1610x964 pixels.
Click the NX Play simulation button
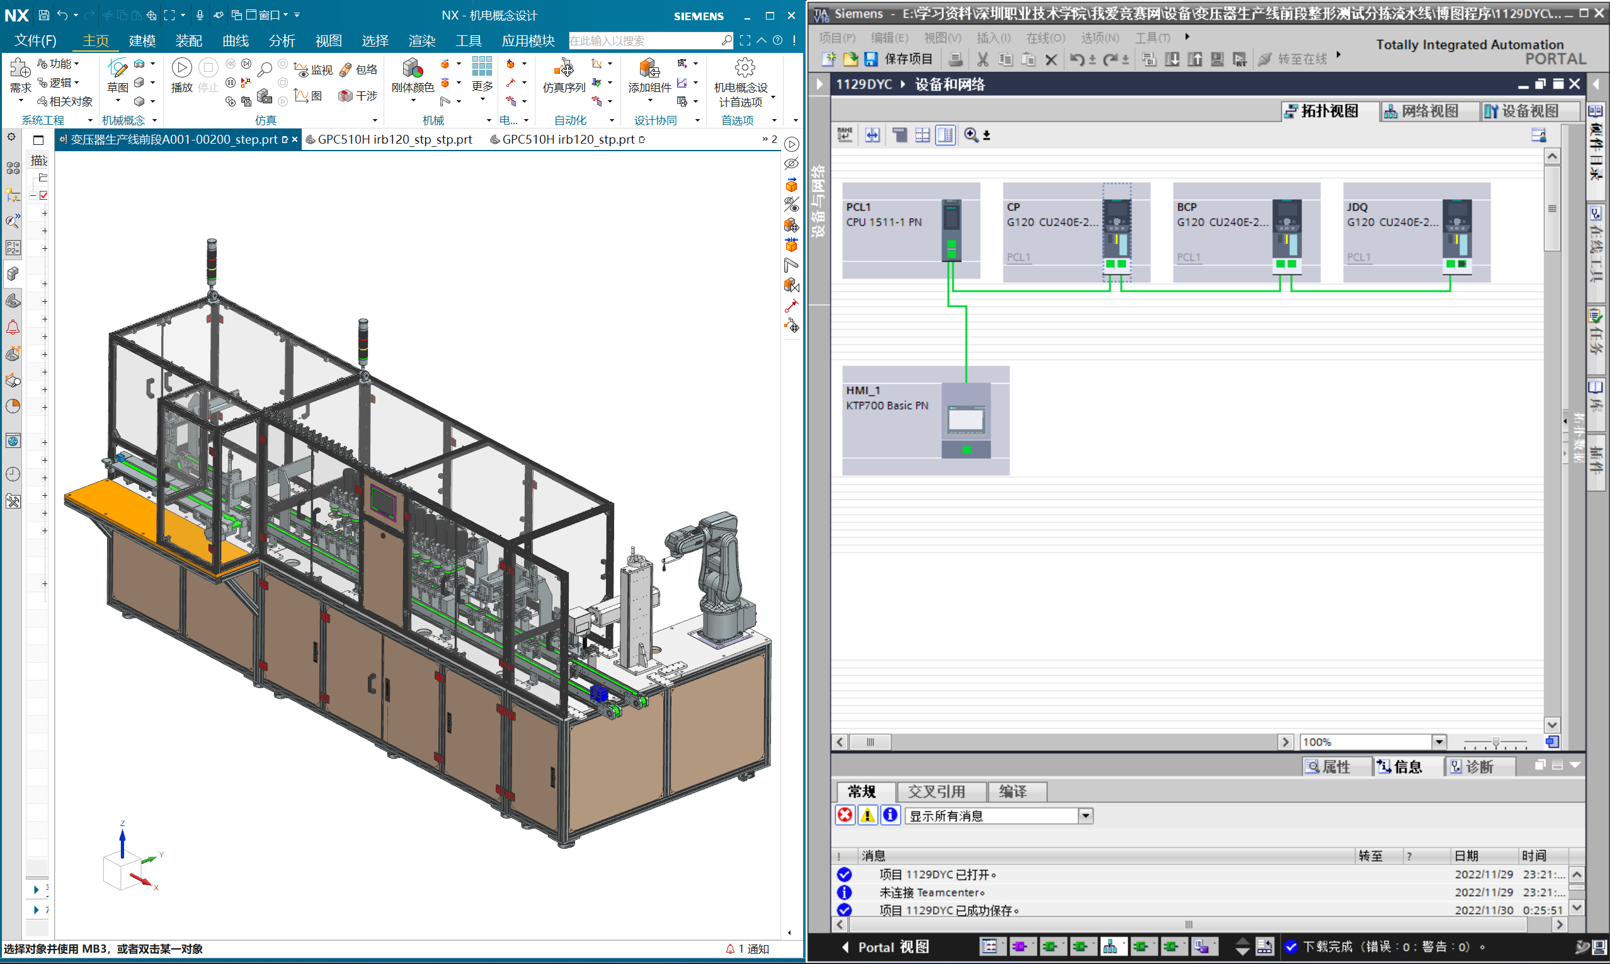(182, 67)
